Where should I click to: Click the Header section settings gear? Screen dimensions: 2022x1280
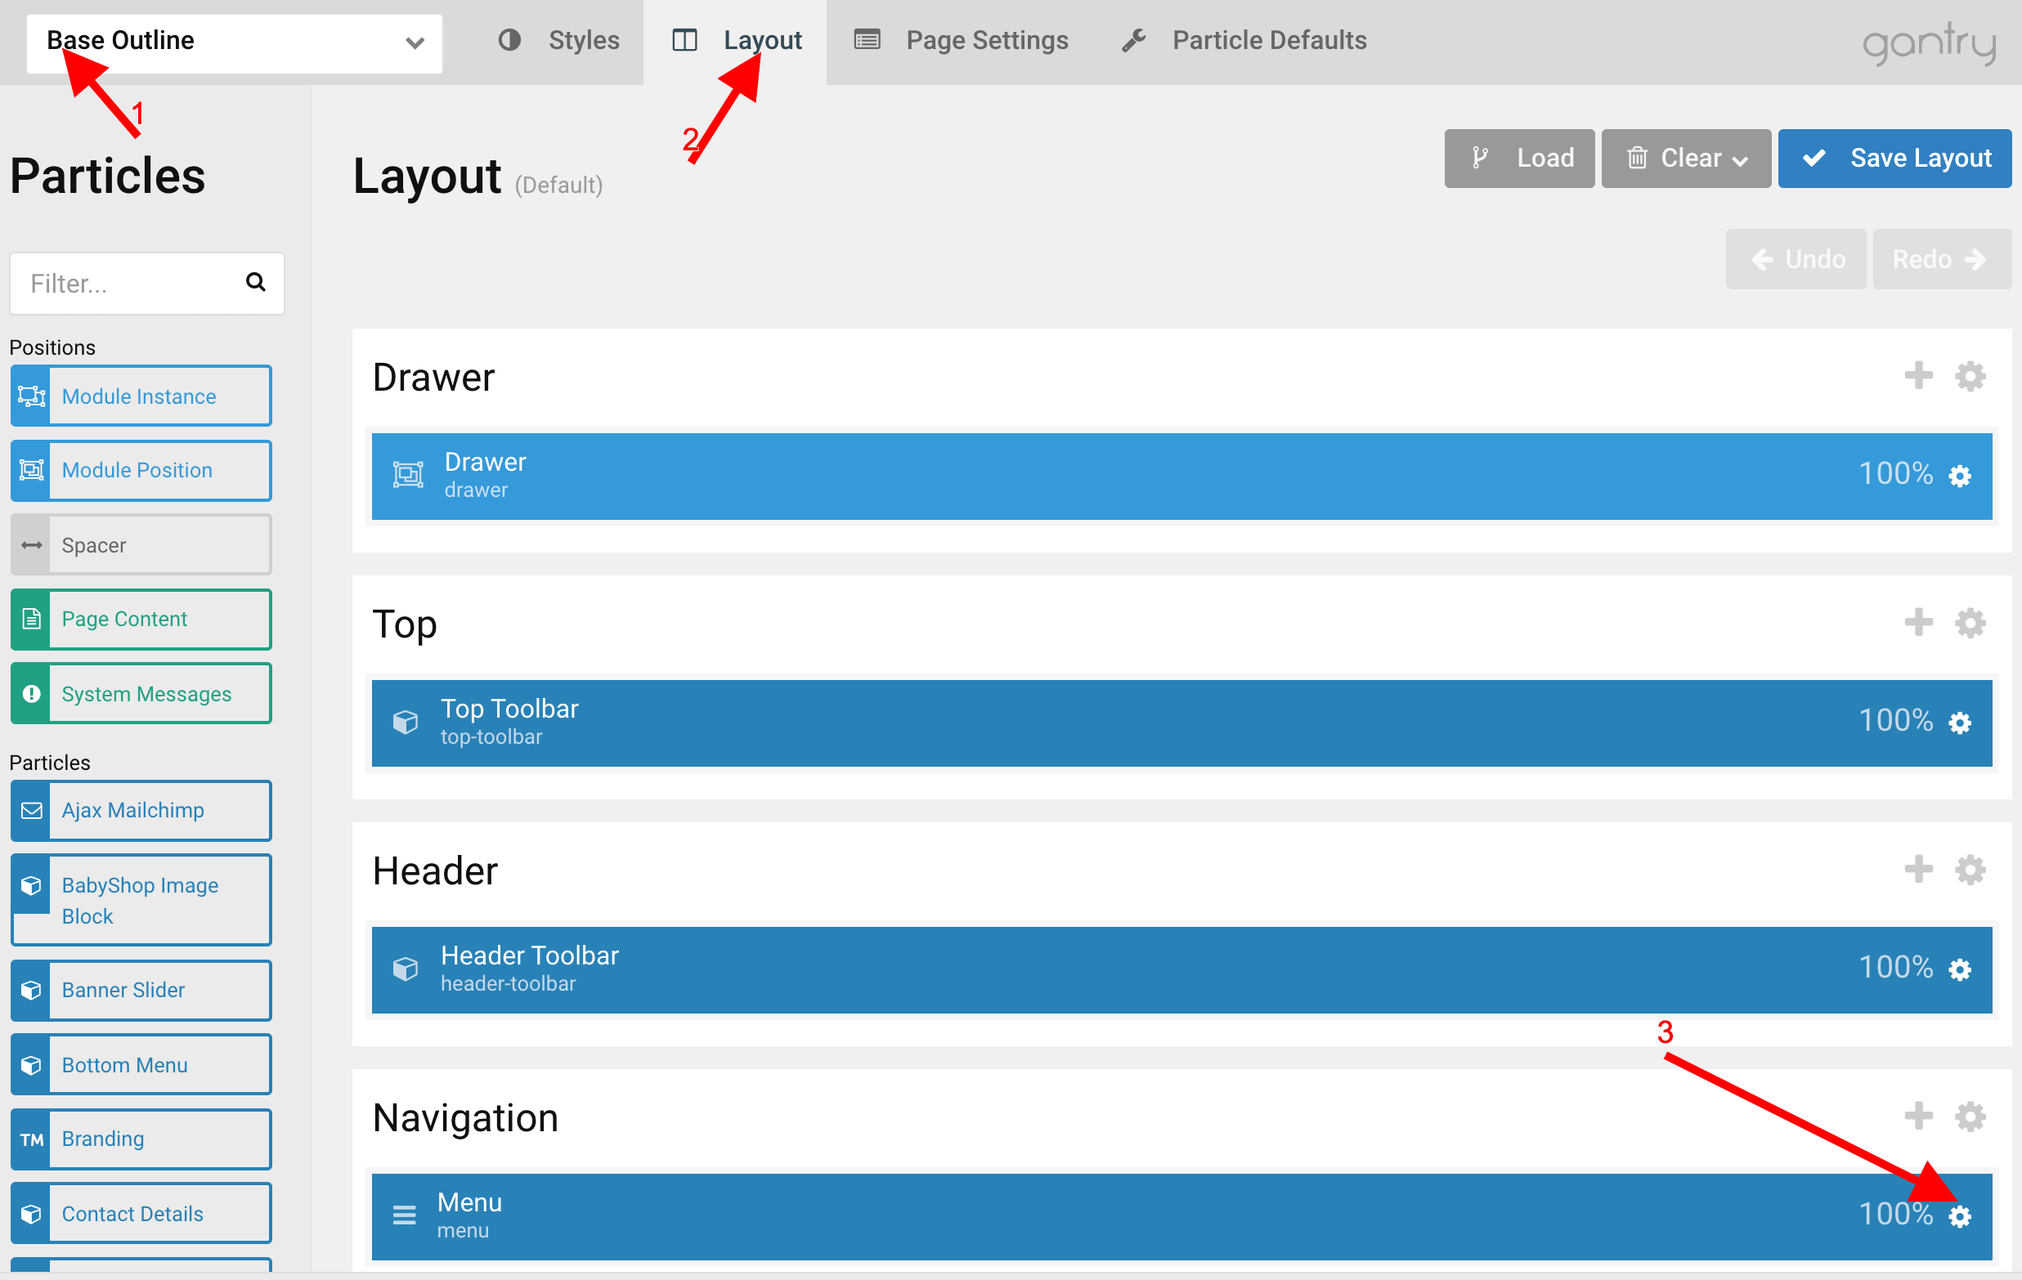pos(1969,870)
